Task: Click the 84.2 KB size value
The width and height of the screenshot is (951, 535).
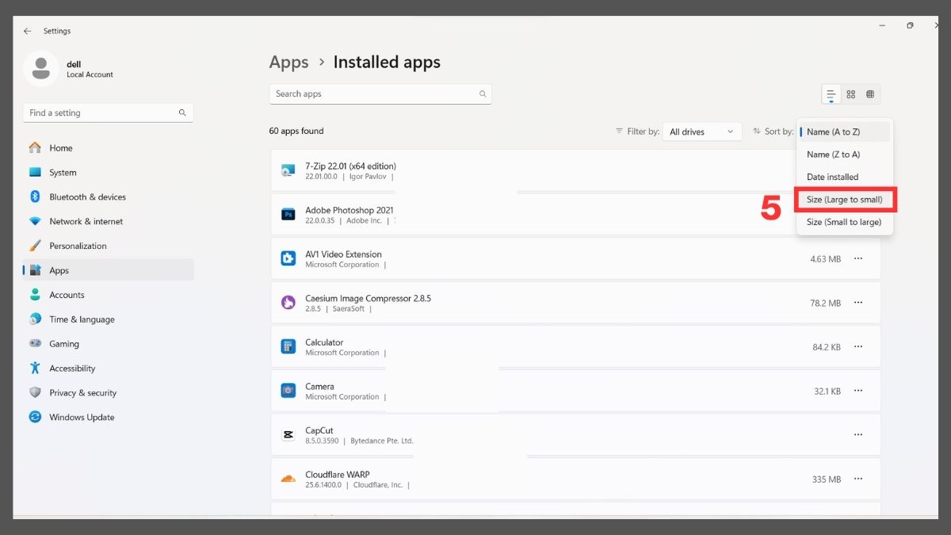Action: [x=827, y=347]
